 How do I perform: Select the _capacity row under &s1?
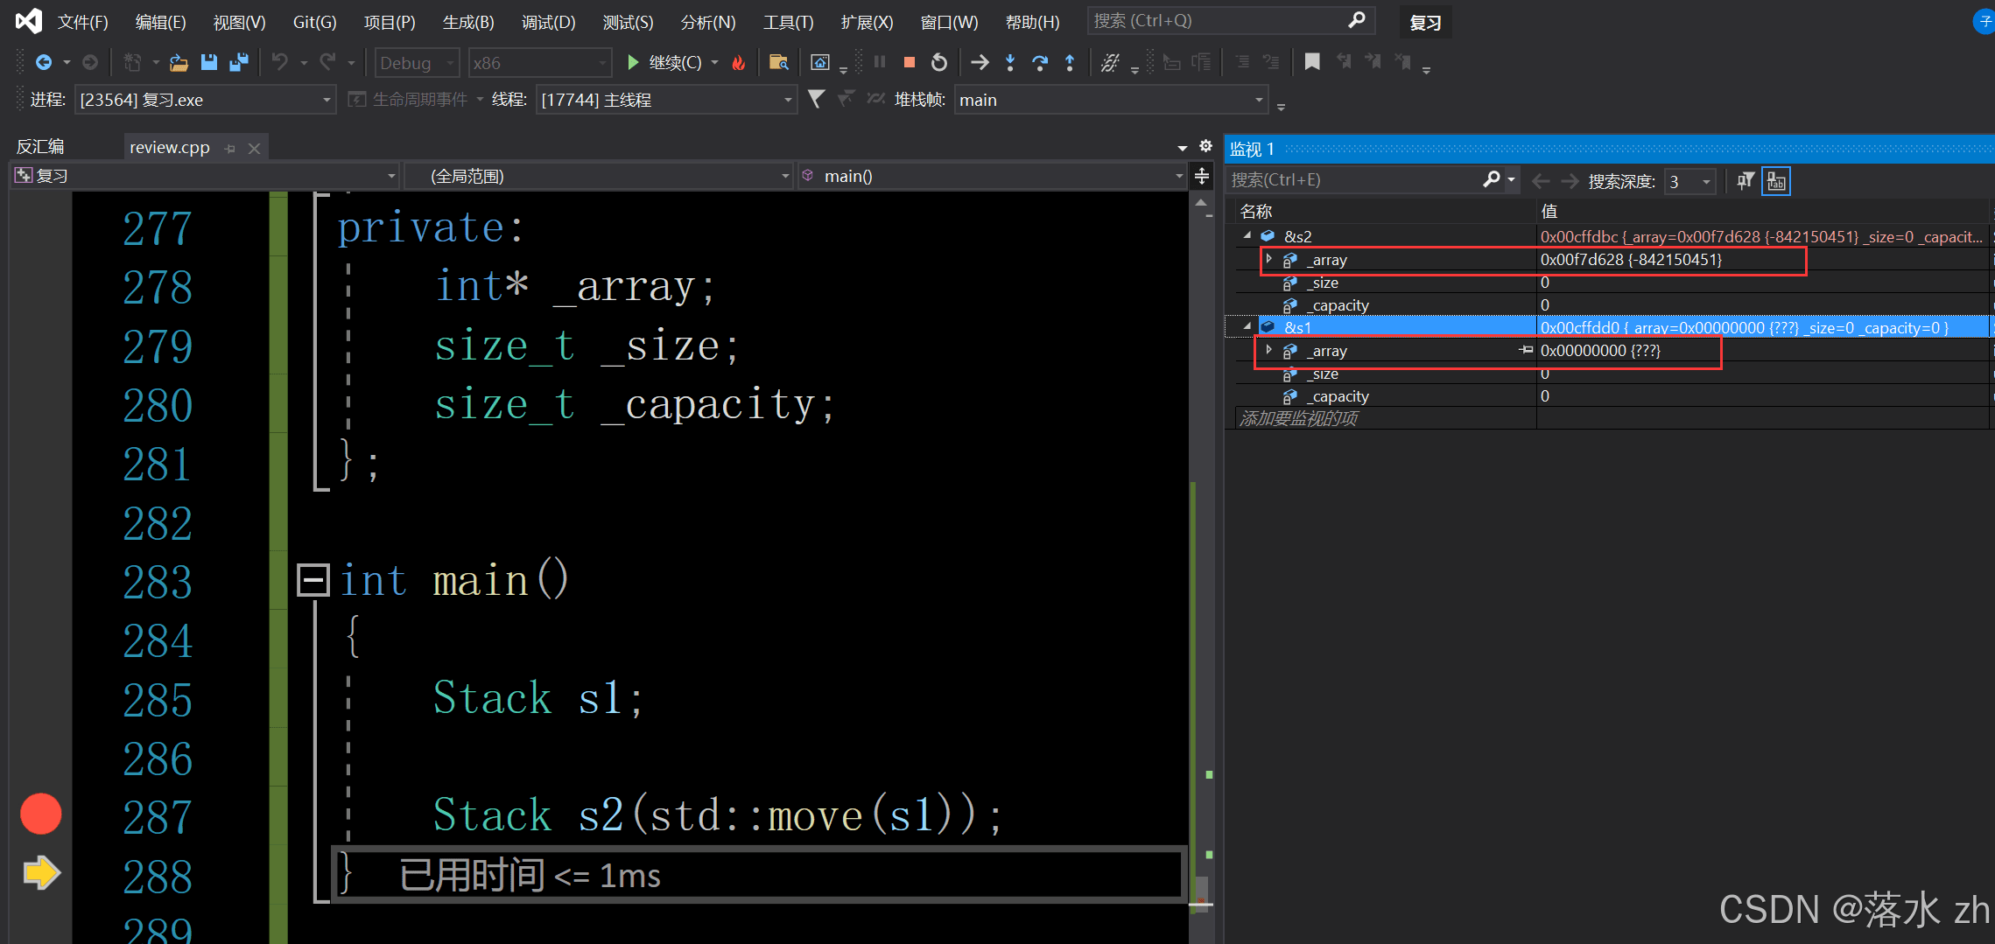point(1612,395)
